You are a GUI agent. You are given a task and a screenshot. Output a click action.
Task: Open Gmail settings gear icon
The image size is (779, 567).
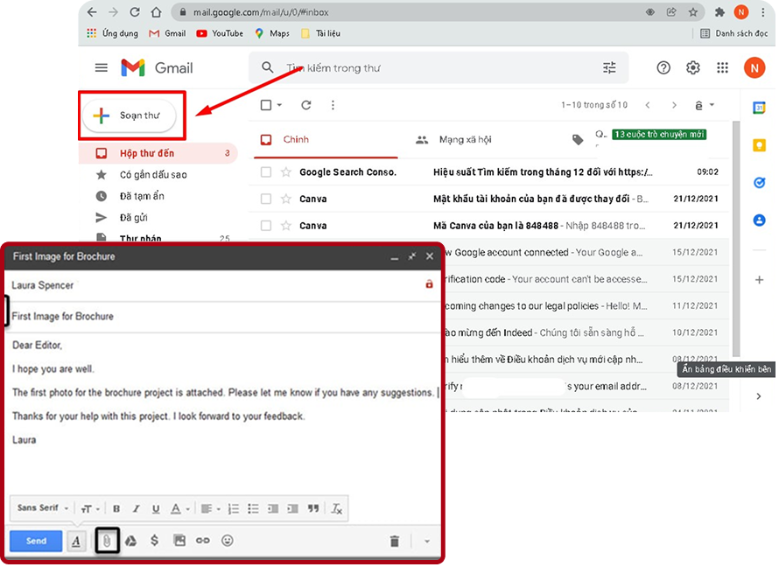[x=693, y=68]
